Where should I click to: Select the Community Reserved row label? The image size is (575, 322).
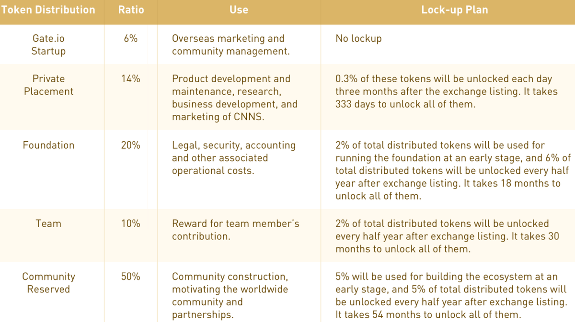pyautogui.click(x=48, y=283)
